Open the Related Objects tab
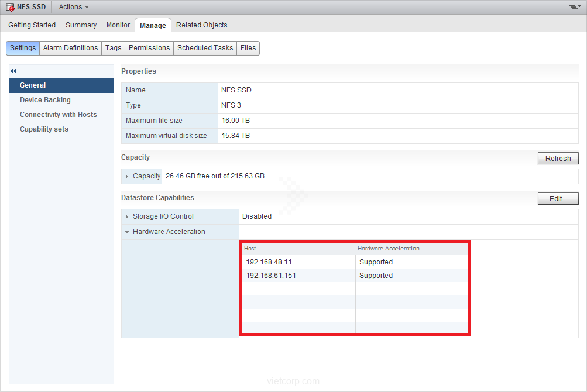The image size is (587, 392). tap(201, 25)
